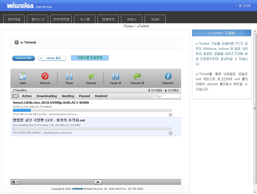Show only Downloading transfers
The width and height of the screenshot is (257, 194).
click(x=47, y=96)
